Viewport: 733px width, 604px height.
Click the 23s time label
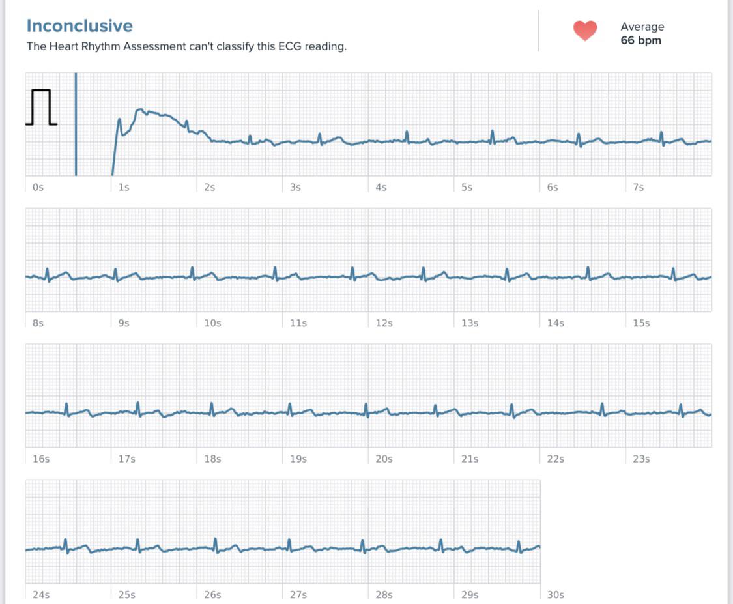click(x=641, y=459)
